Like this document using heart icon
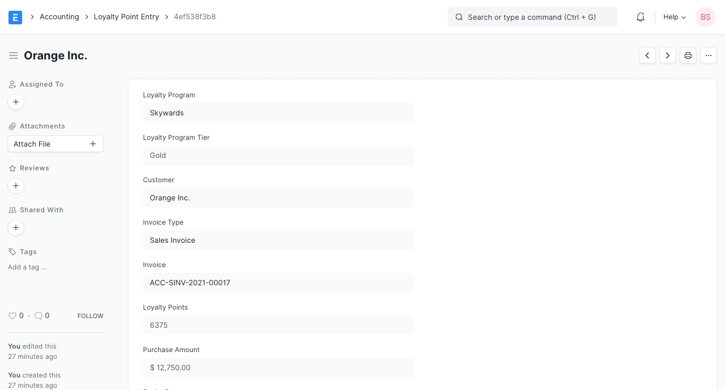725x390 pixels. (x=12, y=316)
